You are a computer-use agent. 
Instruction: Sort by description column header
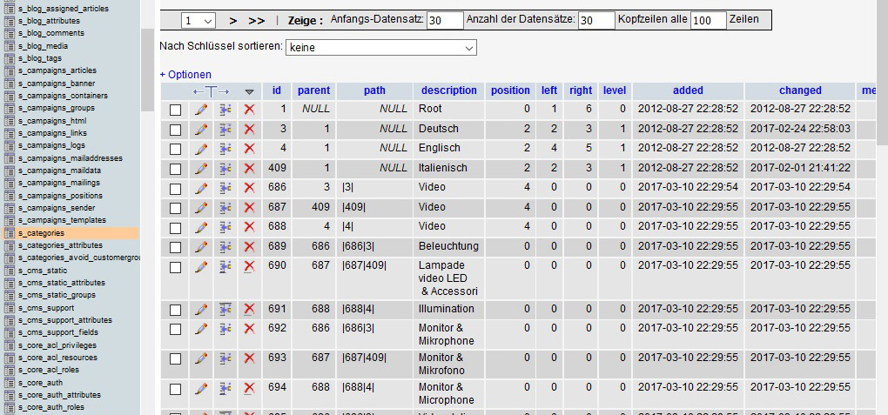(x=449, y=90)
